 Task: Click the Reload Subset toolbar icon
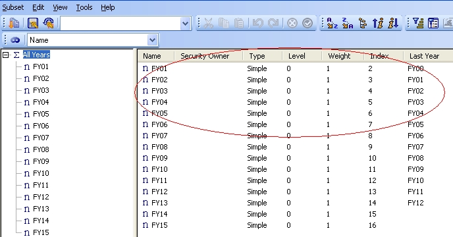[x=48, y=23]
